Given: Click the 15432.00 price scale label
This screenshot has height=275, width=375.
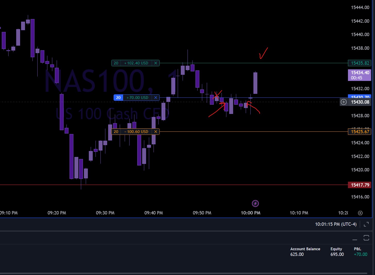Looking at the screenshot, I should click(360, 89).
